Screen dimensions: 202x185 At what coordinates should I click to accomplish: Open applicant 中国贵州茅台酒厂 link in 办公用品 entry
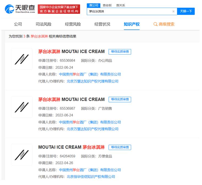coord(90,74)
